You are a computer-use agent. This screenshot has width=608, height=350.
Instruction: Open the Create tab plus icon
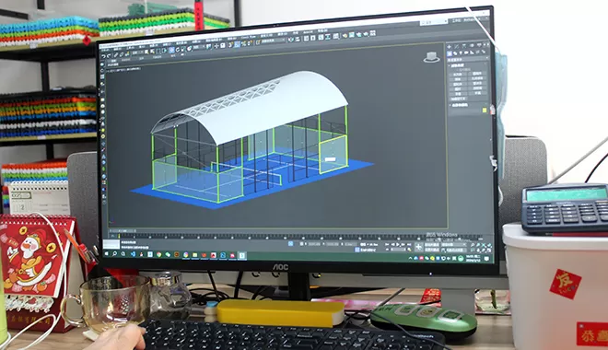449,47
